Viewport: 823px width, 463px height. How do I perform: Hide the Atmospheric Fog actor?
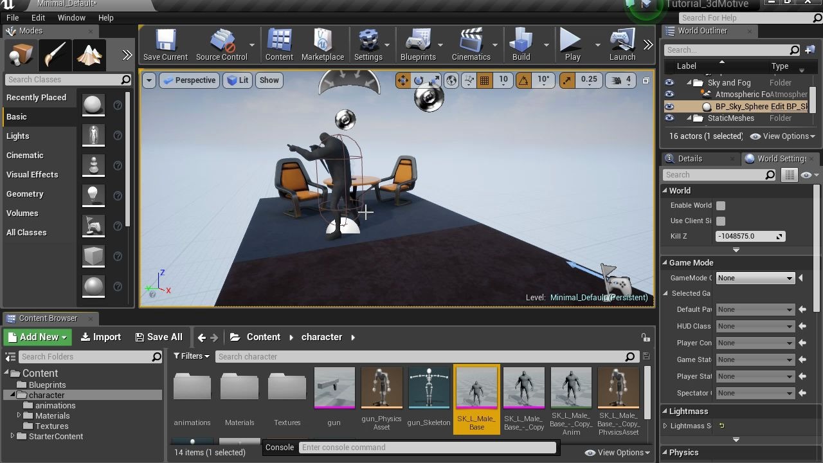point(669,95)
